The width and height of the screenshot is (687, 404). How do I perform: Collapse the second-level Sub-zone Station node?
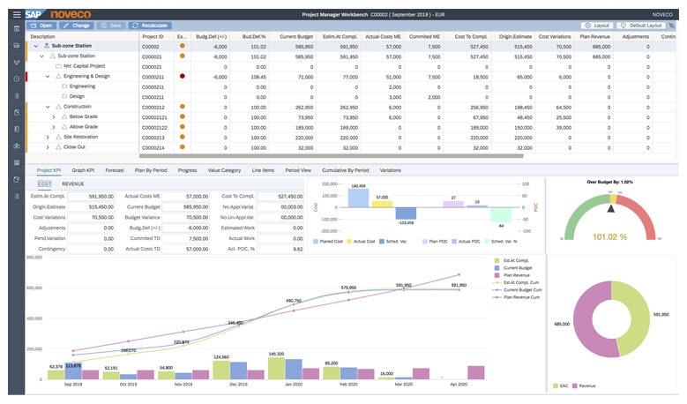point(41,56)
